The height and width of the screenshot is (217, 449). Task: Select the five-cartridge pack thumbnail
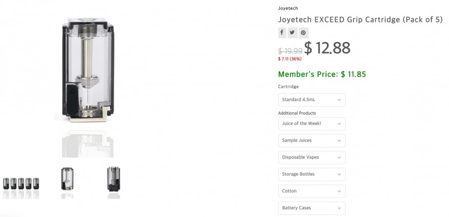(21, 184)
